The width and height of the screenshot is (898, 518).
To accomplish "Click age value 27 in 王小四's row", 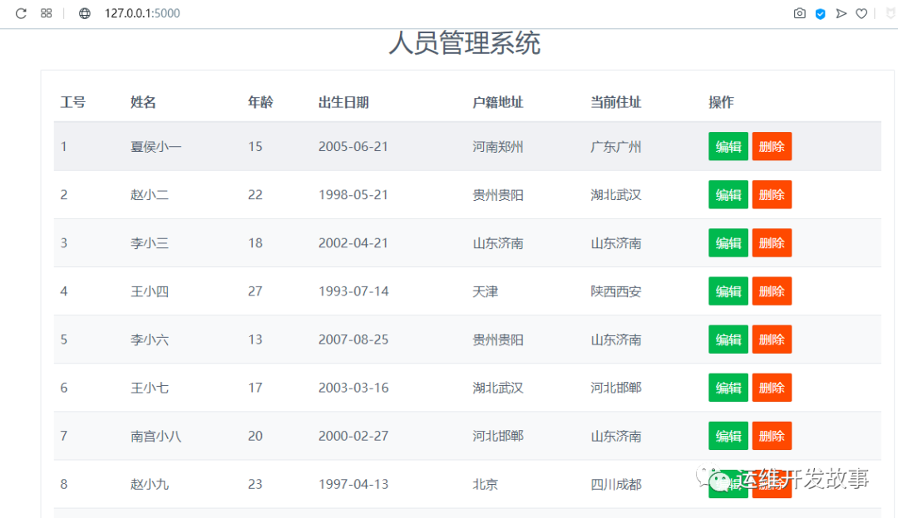I will pos(255,291).
